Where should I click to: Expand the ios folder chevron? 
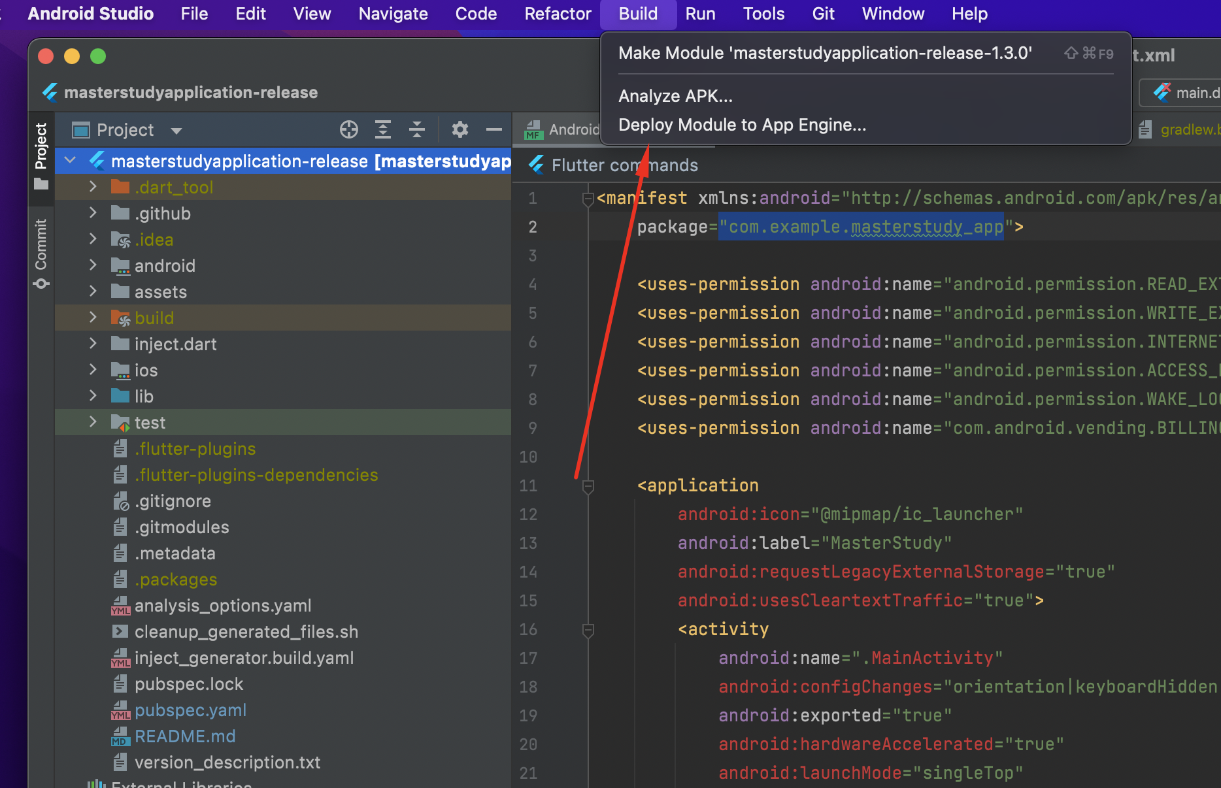(93, 369)
